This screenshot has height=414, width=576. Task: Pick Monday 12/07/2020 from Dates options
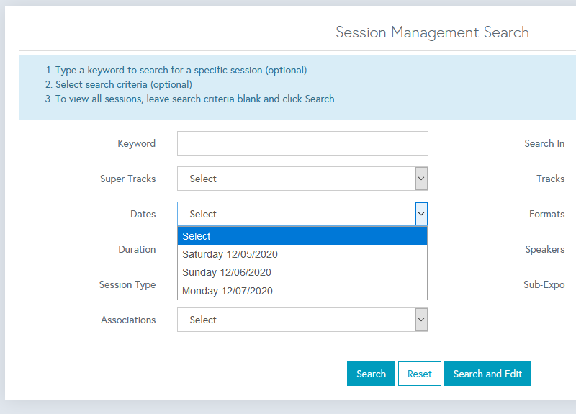(x=228, y=291)
